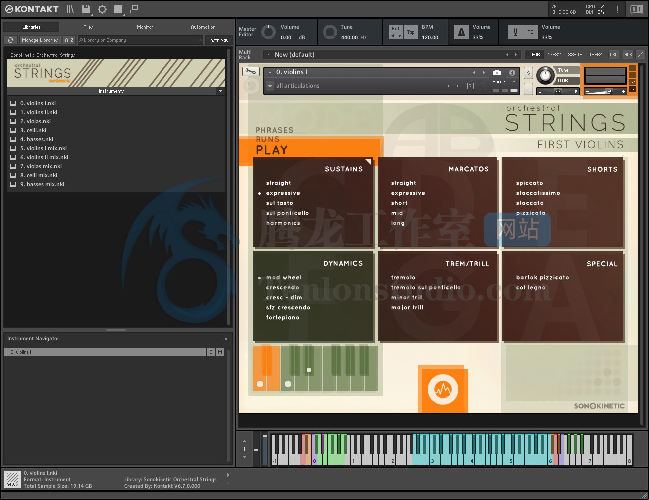
Task: Open Kontakt options gear icon
Action: point(102,9)
